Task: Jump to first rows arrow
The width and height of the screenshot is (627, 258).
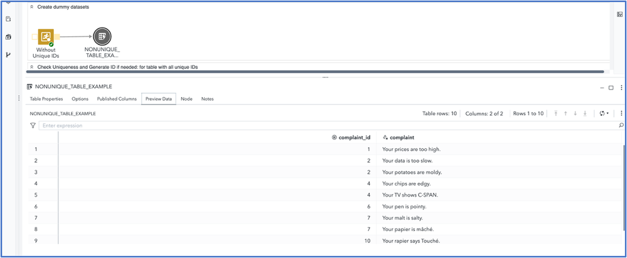Action: tap(555, 113)
